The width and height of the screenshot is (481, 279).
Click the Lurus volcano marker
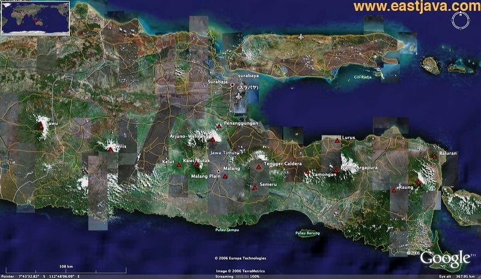[337, 140]
